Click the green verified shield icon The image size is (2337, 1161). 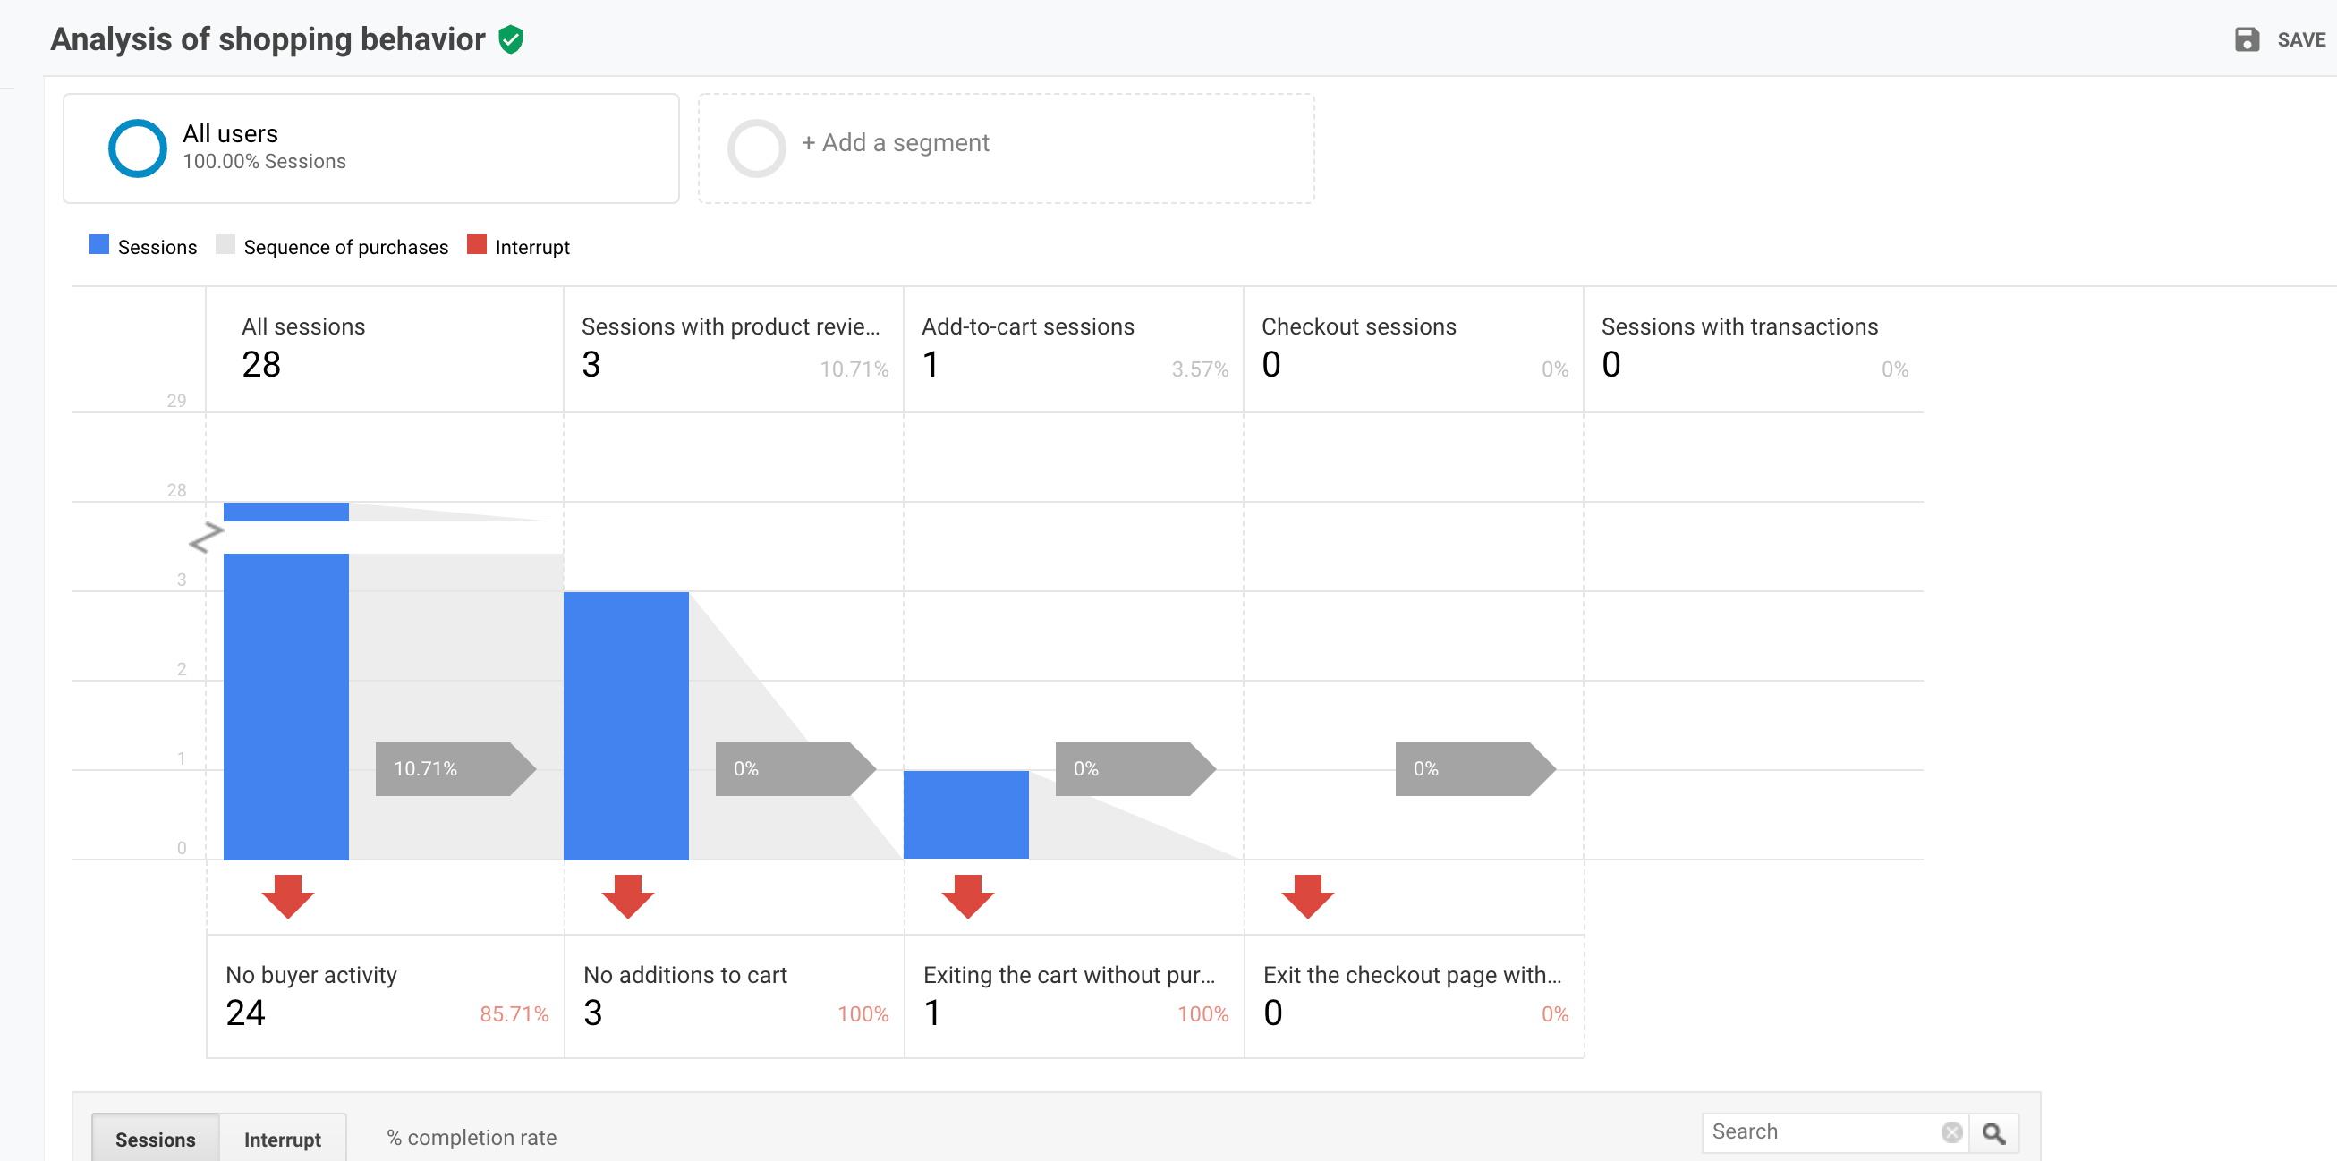(511, 40)
